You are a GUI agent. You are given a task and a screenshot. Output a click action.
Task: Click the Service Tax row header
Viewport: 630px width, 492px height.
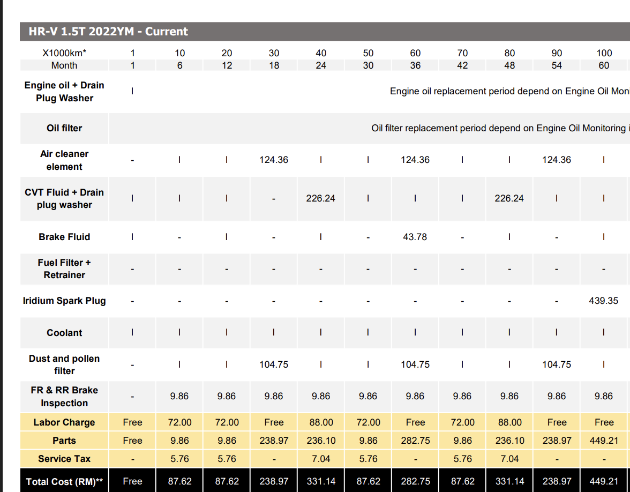coord(64,459)
